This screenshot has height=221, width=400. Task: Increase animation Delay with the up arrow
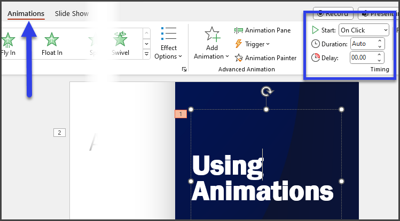click(379, 54)
